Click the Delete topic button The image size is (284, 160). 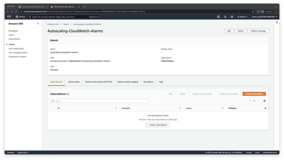tap(240, 31)
